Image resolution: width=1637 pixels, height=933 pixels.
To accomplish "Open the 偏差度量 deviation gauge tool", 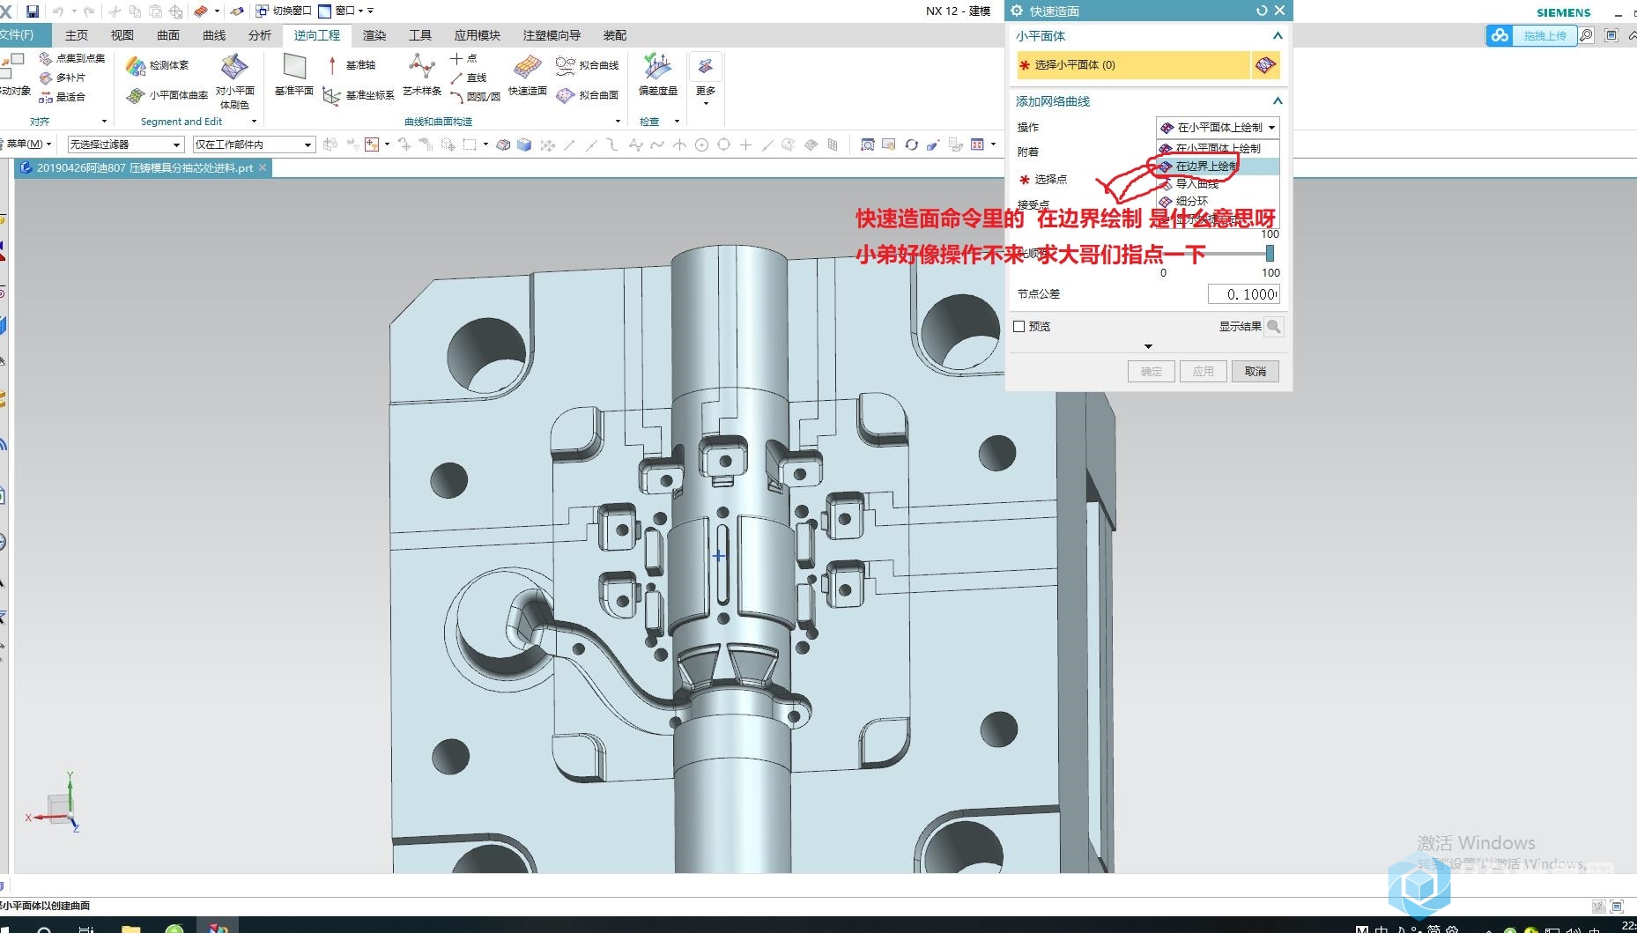I will coord(658,75).
